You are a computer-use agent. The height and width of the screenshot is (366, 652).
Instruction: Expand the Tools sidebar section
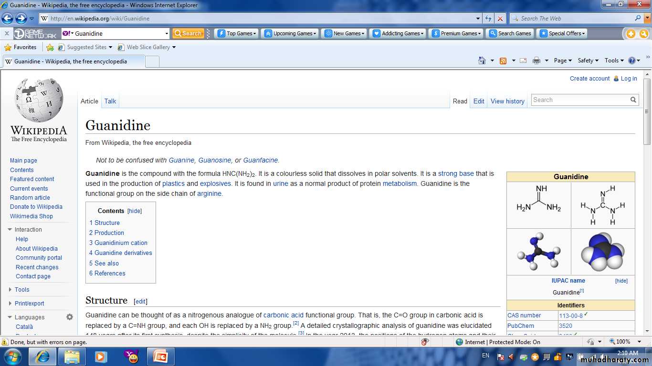pos(10,290)
